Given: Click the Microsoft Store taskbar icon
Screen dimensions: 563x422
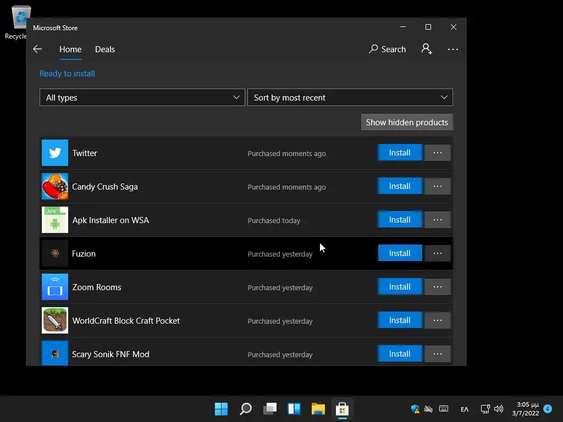Looking at the screenshot, I should (342, 409).
